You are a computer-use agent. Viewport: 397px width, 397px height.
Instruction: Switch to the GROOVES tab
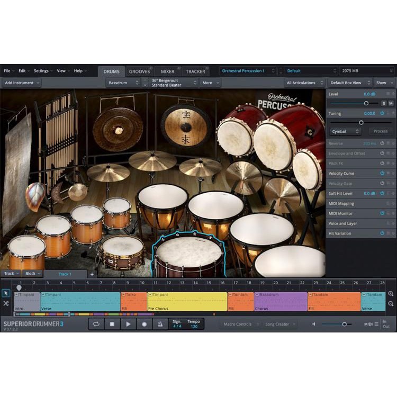(139, 71)
